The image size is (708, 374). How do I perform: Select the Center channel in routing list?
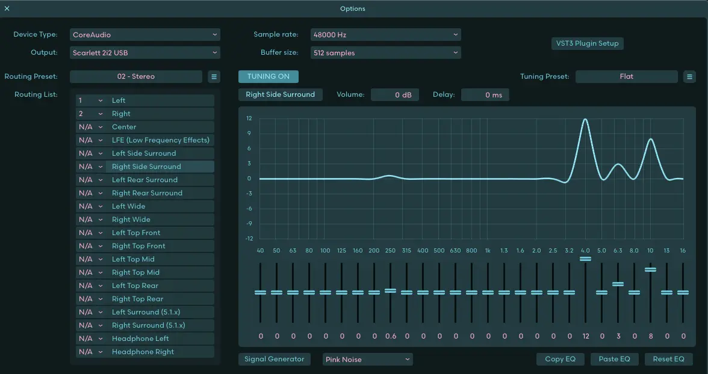124,127
